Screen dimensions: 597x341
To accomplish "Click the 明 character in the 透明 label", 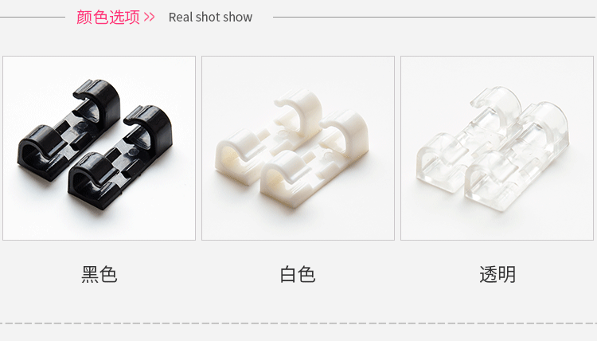I will pyautogui.click(x=507, y=274).
